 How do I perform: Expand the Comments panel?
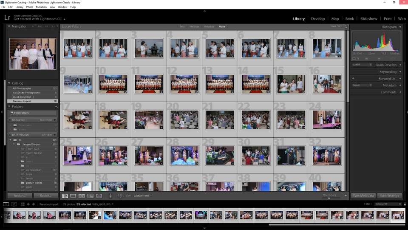[x=400, y=92]
